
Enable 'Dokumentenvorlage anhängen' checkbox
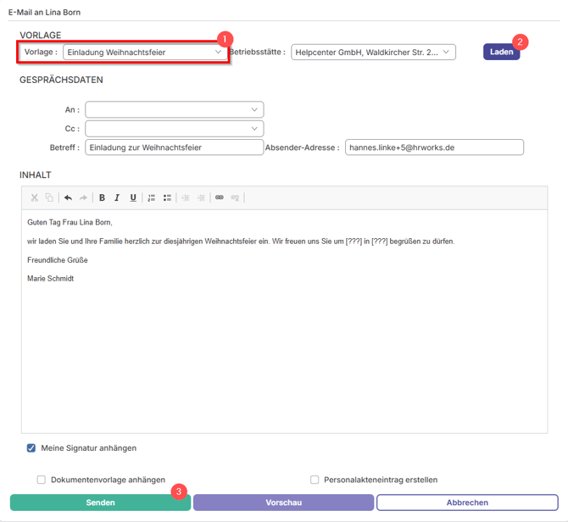(41, 480)
